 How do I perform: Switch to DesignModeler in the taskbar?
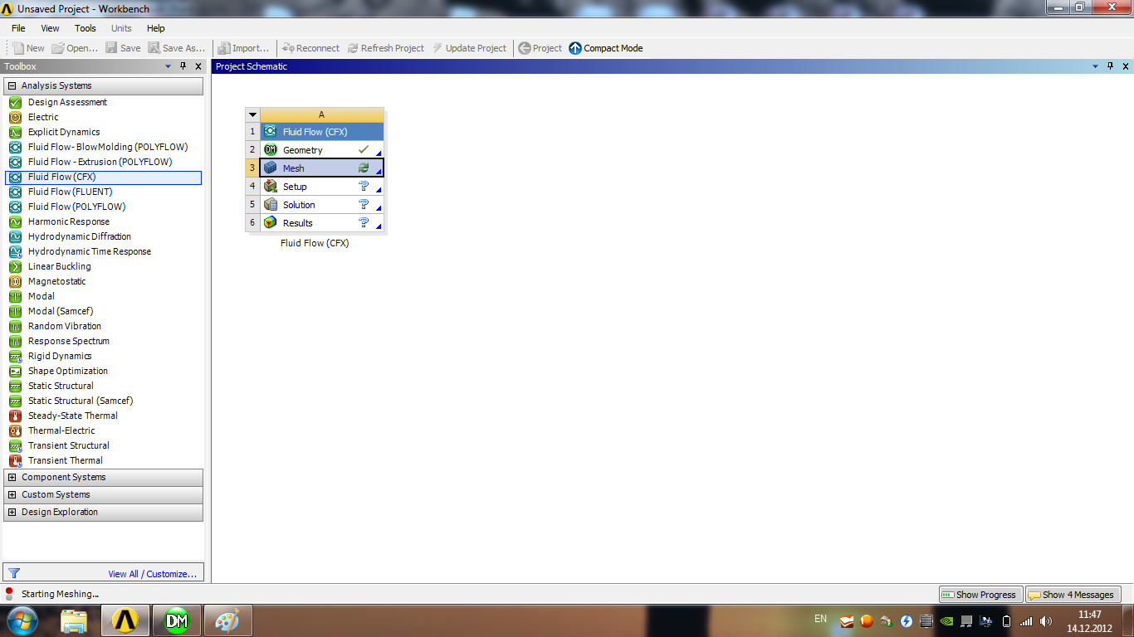(177, 620)
